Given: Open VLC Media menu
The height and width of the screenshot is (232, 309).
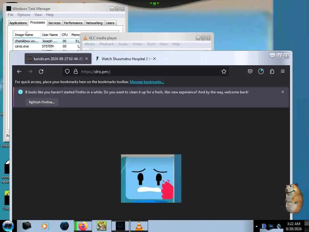Looking at the screenshot, I should click(90, 44).
